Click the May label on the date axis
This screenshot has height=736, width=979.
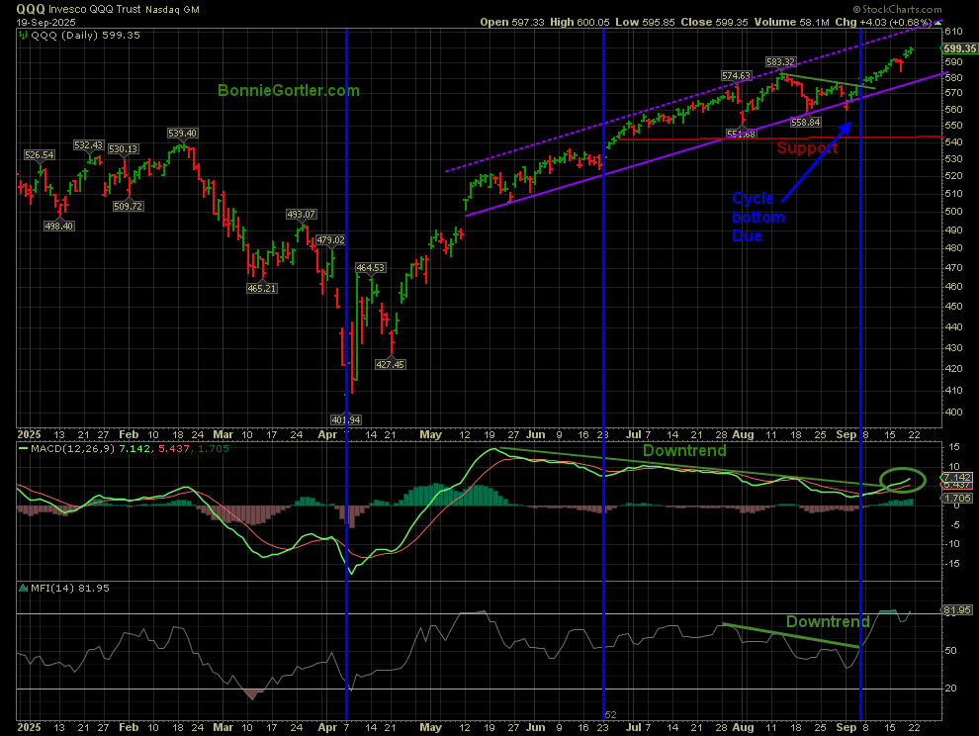(429, 433)
